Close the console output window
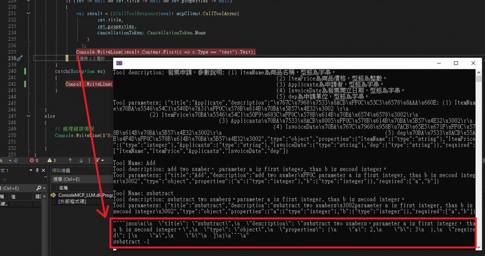The width and height of the screenshot is (485, 256). tap(473, 63)
